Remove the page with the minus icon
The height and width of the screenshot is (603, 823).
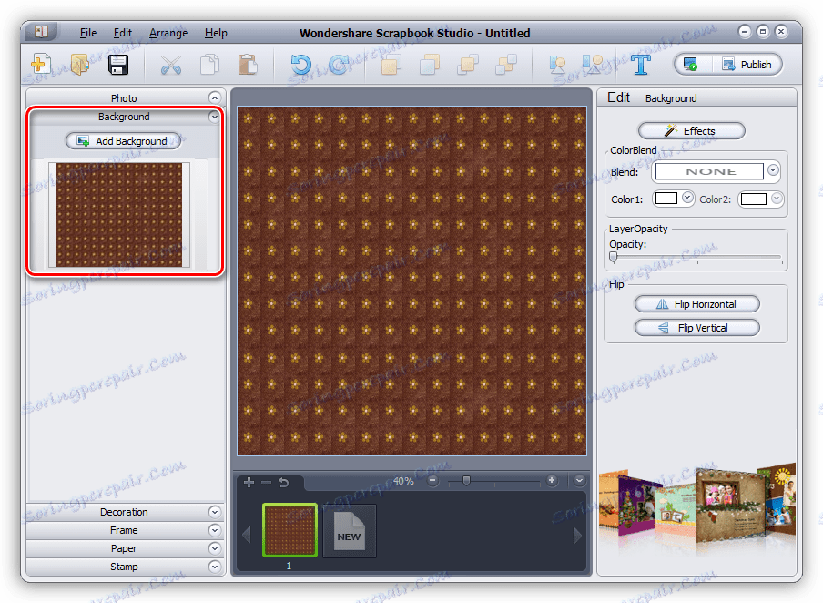[266, 482]
